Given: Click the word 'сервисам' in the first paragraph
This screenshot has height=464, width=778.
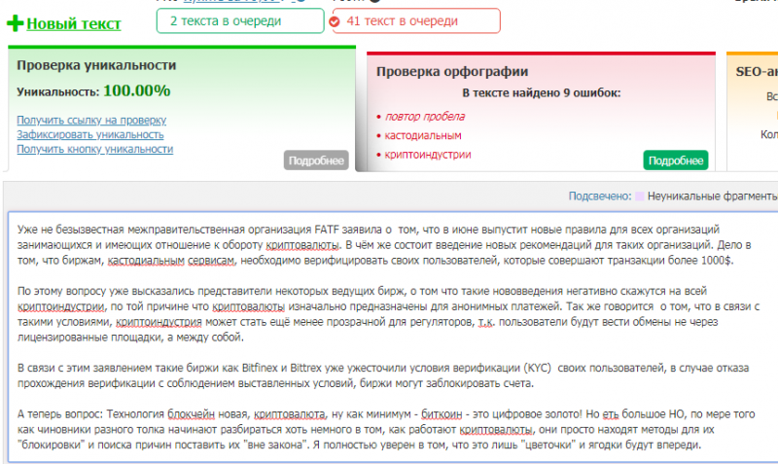Looking at the screenshot, I should click(211, 260).
